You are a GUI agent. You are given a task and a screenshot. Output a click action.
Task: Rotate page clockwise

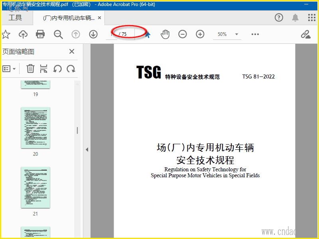coord(71,69)
